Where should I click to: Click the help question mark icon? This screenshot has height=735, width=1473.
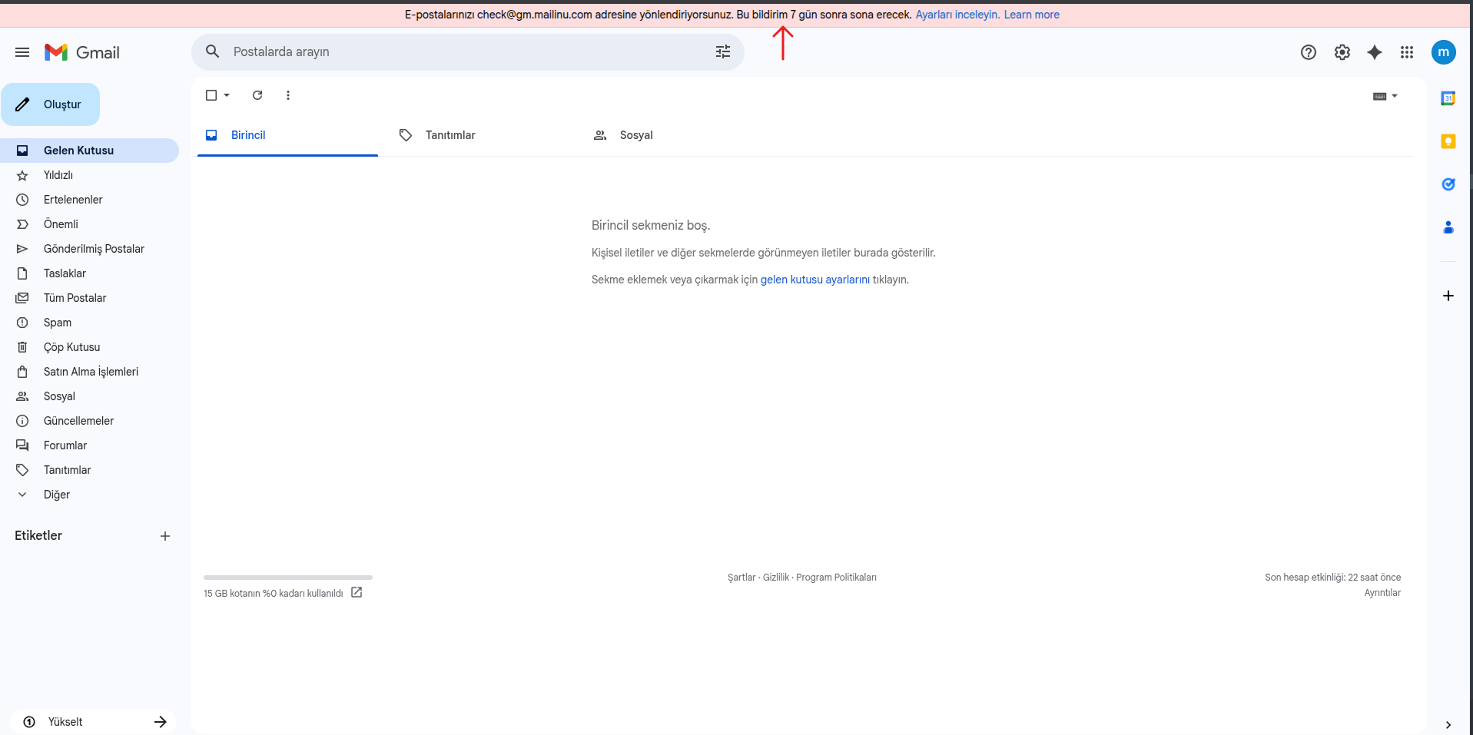[x=1309, y=52]
